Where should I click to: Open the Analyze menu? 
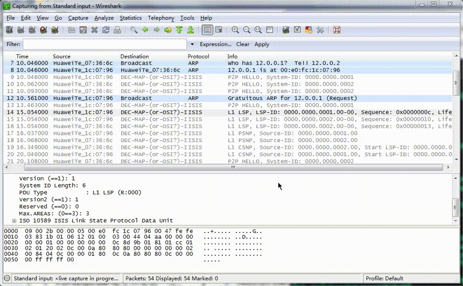point(104,18)
